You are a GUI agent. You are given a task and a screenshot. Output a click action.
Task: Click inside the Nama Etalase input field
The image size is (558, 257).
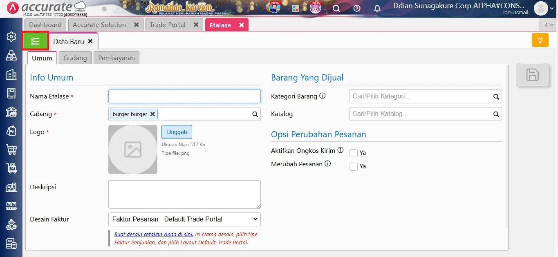[184, 96]
